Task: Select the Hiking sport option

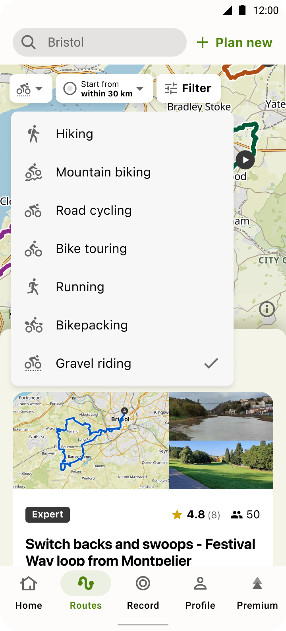Action: tap(122, 134)
